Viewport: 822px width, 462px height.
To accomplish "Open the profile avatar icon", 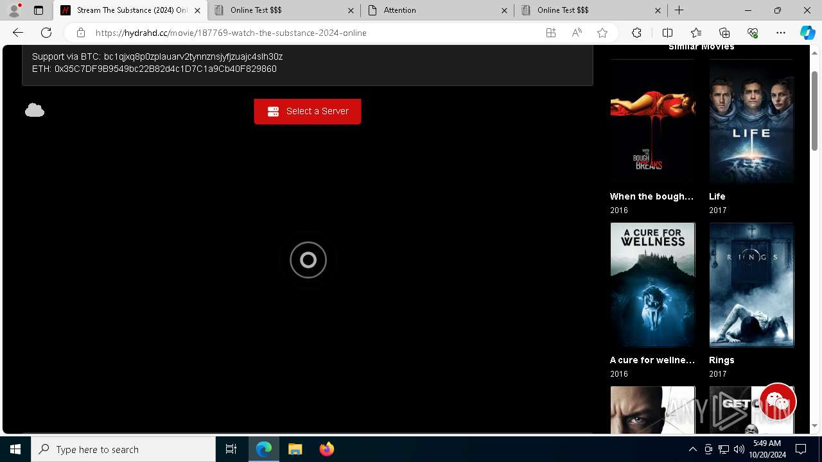I will coord(14,10).
